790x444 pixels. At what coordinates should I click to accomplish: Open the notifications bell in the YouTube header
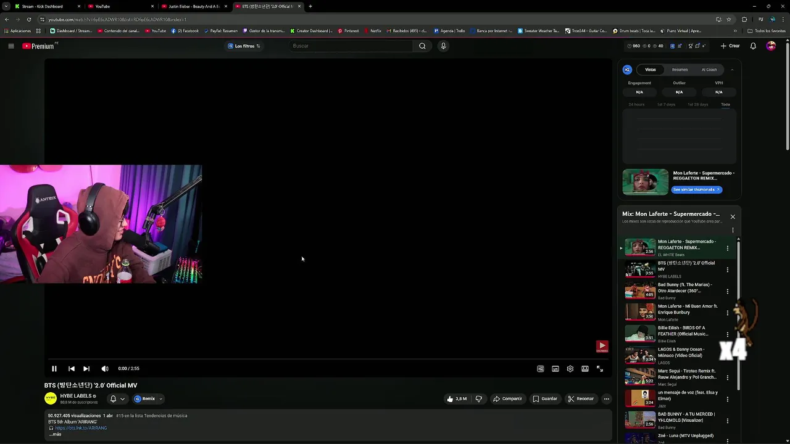(x=753, y=46)
